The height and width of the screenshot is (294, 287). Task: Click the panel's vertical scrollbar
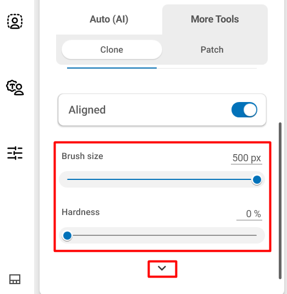[x=280, y=201]
